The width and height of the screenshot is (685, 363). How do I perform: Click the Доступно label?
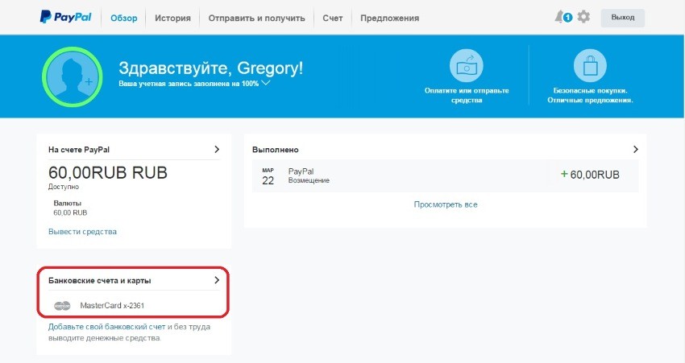[x=64, y=187]
